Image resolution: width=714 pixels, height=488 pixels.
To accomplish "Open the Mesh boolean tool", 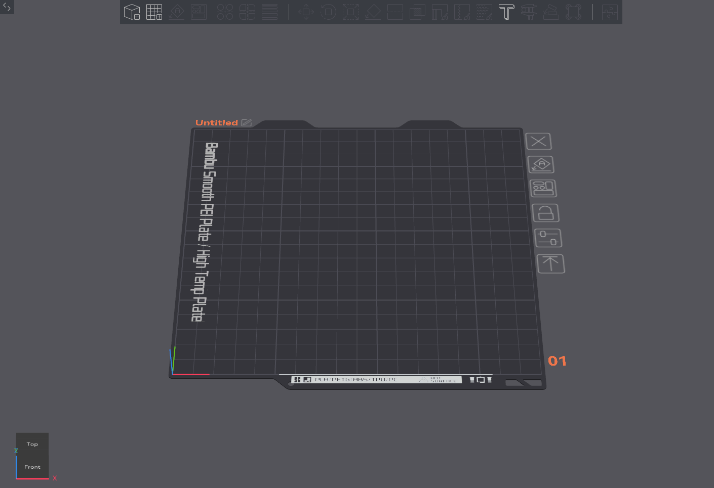I will click(x=417, y=12).
